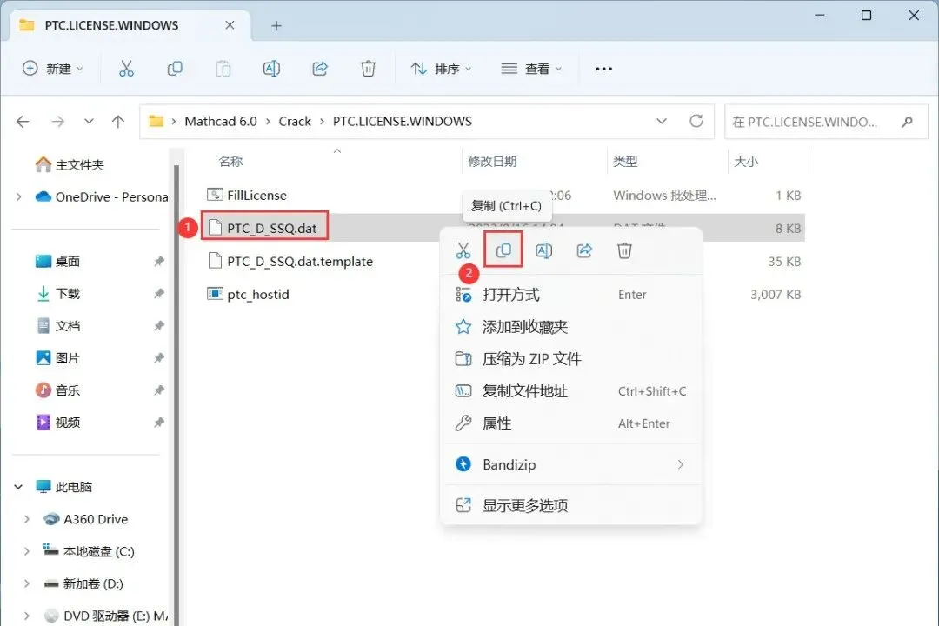Click Mathcad 6.0 in the address breadcrumb

220,121
